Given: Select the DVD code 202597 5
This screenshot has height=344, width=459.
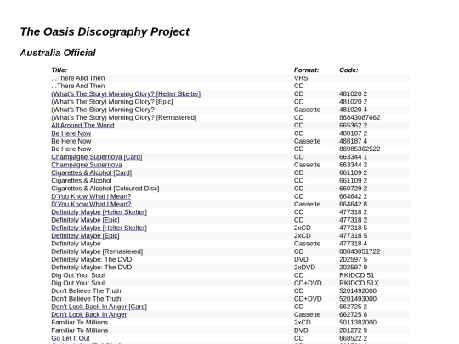Looking at the screenshot, I should tap(353, 260).
